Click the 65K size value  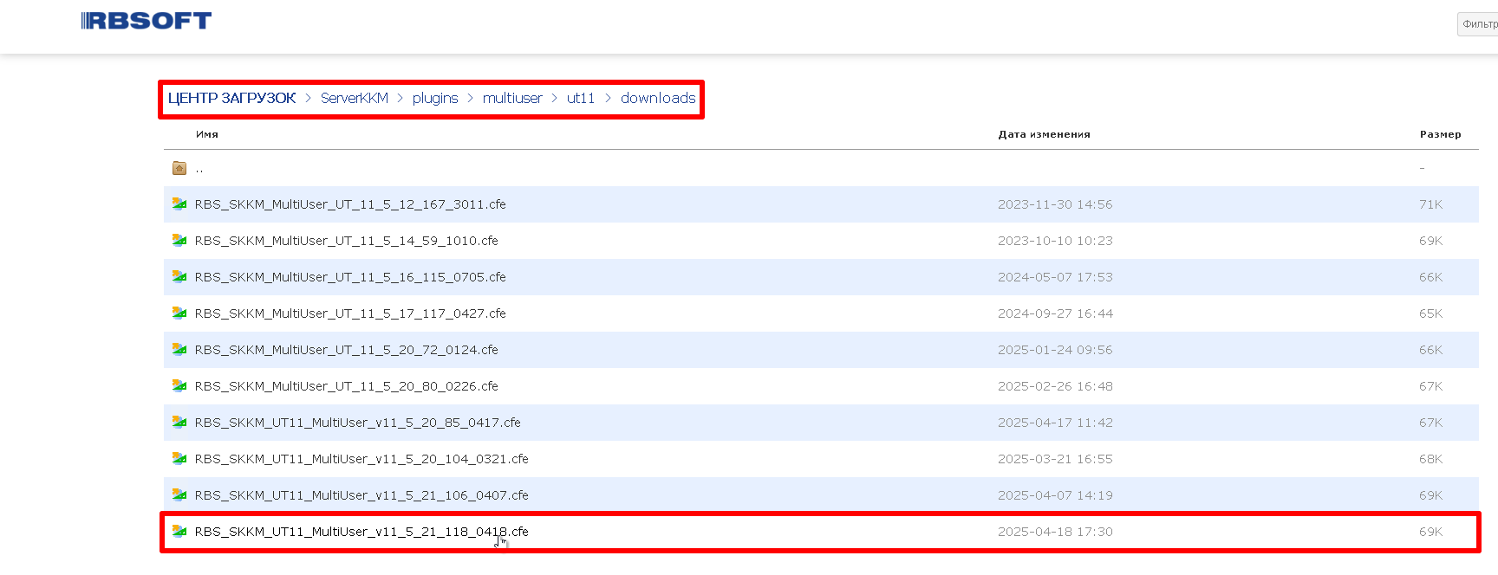tap(1430, 313)
